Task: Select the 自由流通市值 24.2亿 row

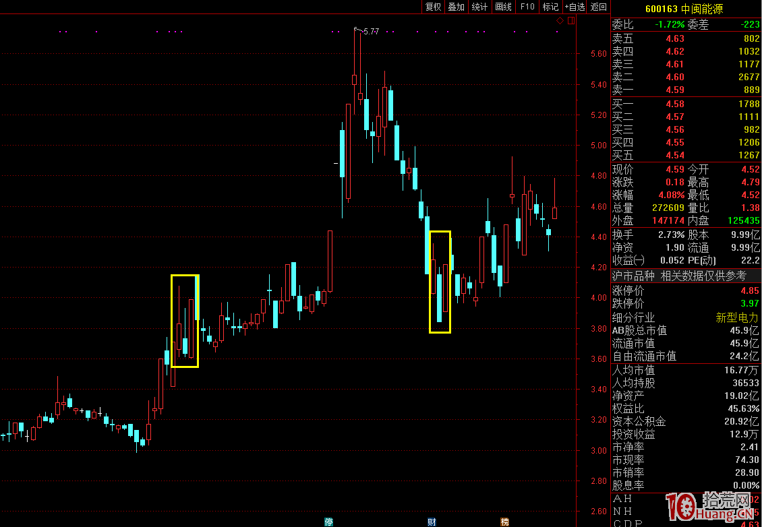Action: 686,356
